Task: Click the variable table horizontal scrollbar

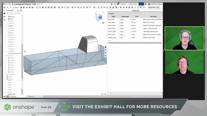Action: click(135, 43)
